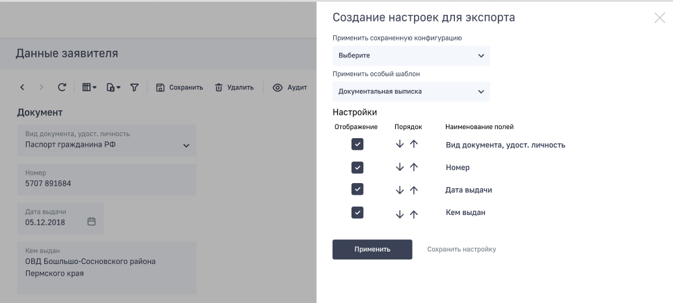Open the filter funnel tool
The image size is (673, 303).
coord(134,87)
